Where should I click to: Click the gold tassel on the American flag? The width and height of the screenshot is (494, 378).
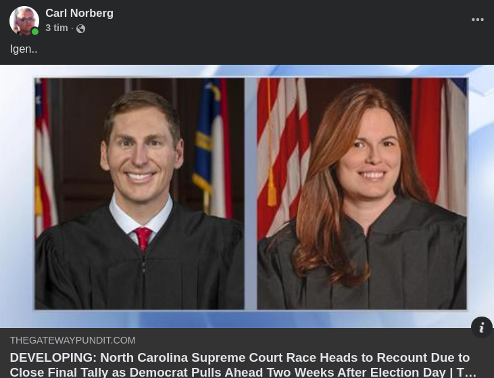pos(272,190)
